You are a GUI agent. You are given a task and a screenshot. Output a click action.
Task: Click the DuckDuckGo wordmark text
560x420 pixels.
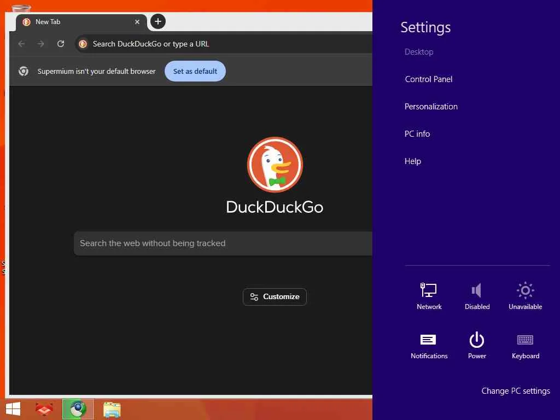click(x=275, y=207)
